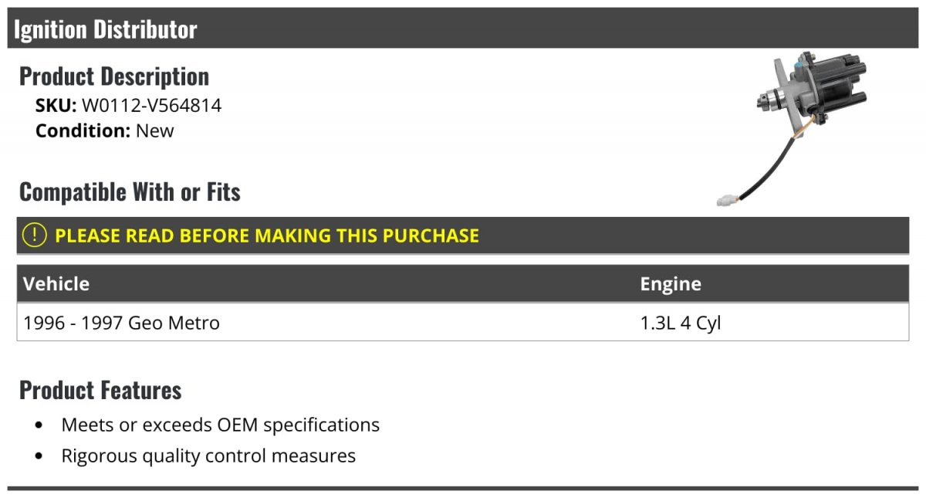Select the Ignition Distributor title bar
Viewport: 926px width, 498px height.
(x=463, y=29)
